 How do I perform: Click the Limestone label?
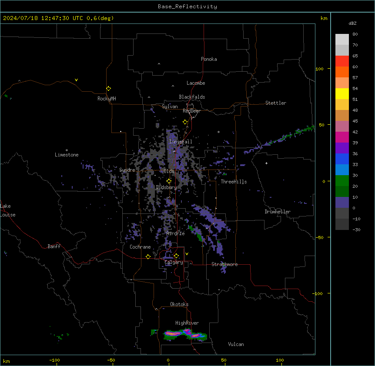[x=67, y=155]
